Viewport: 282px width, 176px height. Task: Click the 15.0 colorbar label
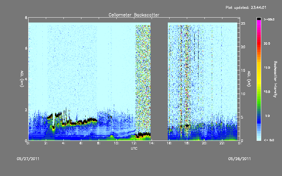(267, 68)
